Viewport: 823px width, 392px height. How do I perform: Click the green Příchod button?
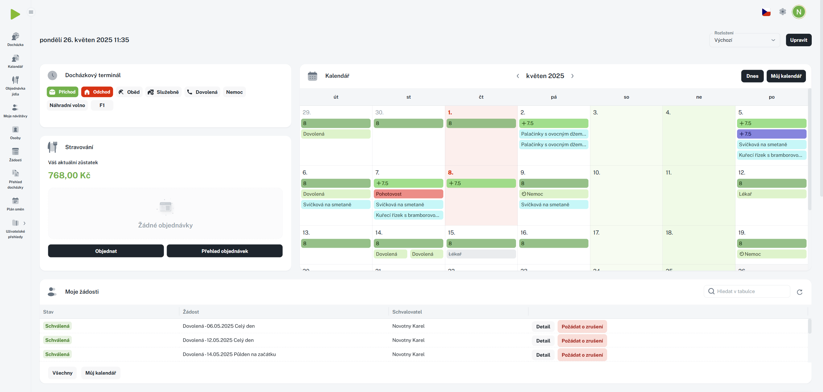pos(62,92)
